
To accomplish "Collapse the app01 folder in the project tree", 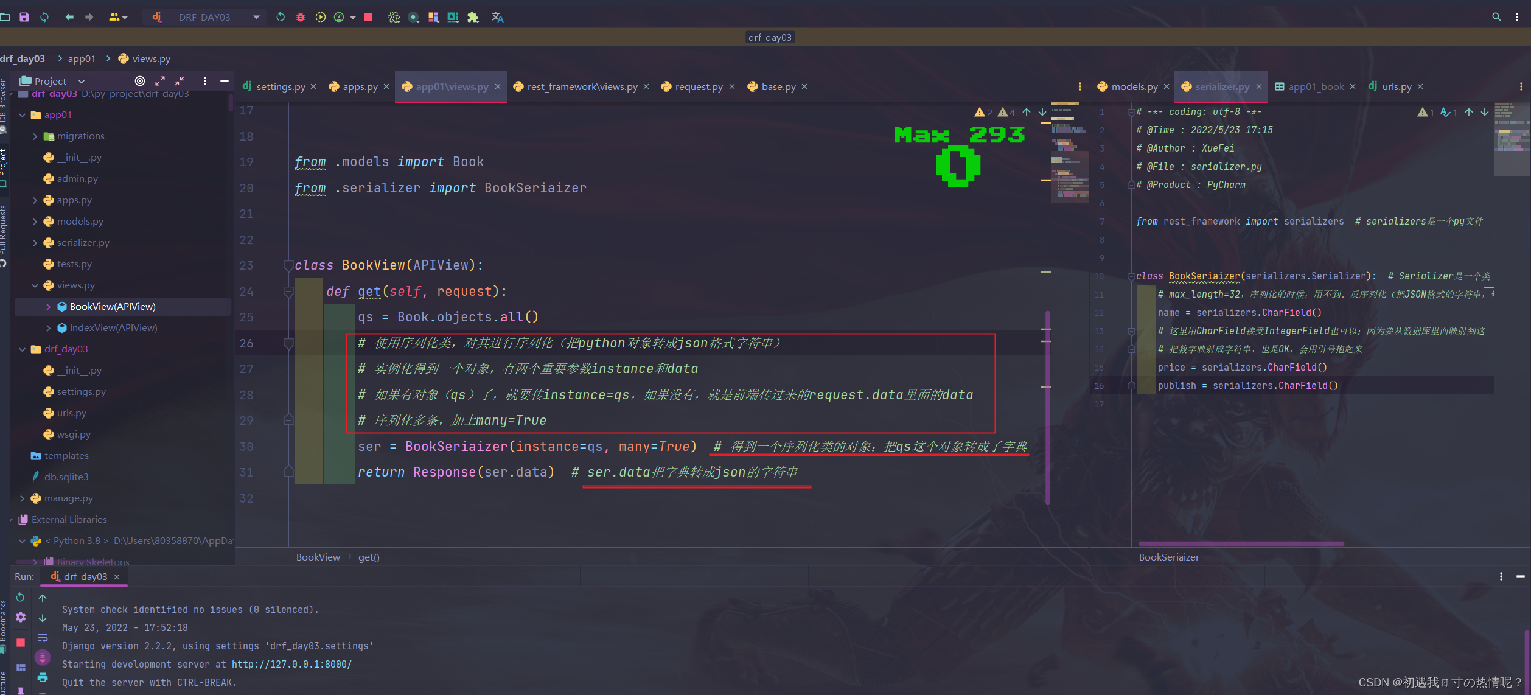I will click(x=23, y=115).
